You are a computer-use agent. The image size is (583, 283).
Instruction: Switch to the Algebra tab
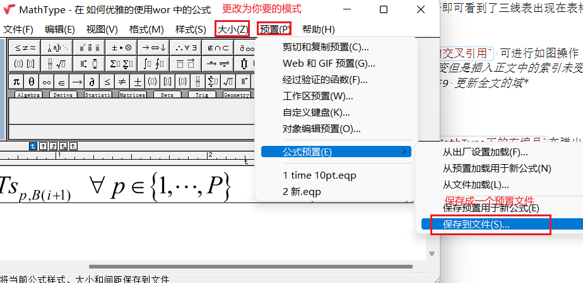coord(28,95)
